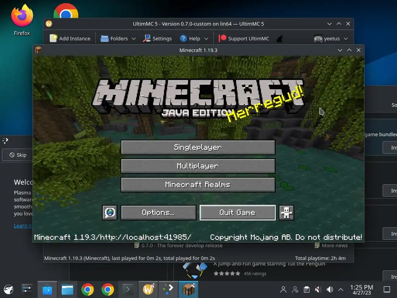Open the More news link in UltimMC
The height and width of the screenshot is (298, 397).
coord(331,245)
